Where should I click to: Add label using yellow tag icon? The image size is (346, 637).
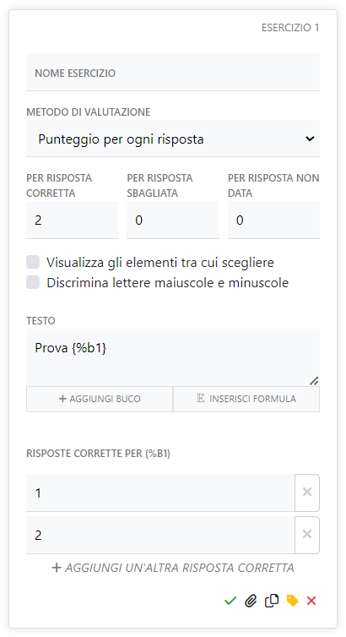(x=292, y=601)
